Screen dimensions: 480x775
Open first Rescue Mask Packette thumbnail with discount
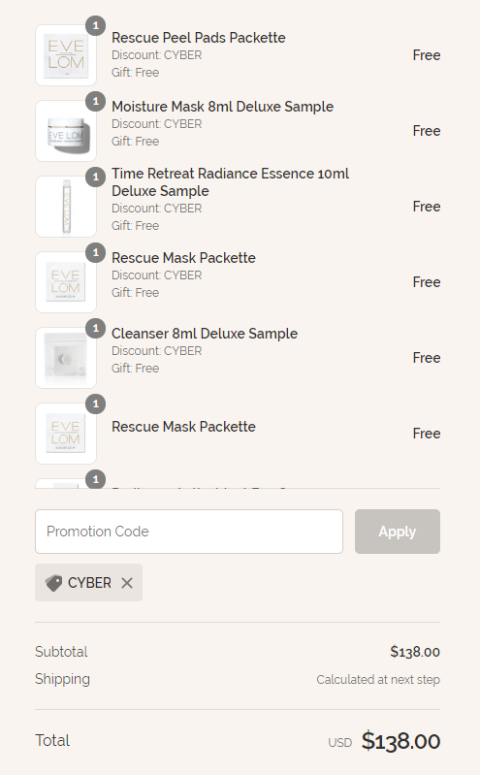66,282
